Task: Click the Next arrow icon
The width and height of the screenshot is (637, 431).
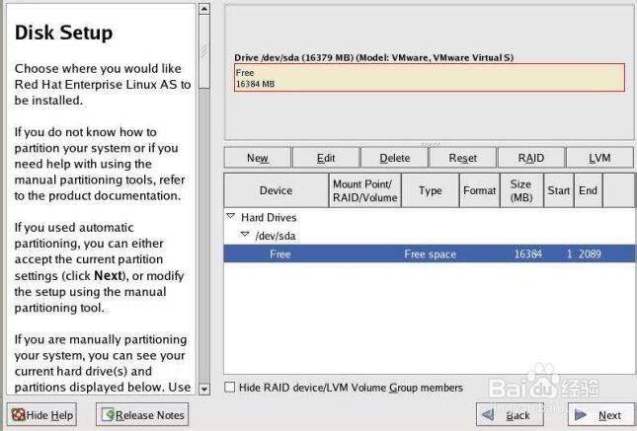Action: (x=580, y=415)
